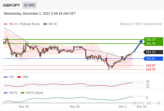Click the 150.07 support price label
The height and width of the screenshot is (111, 164).
pos(151,65)
